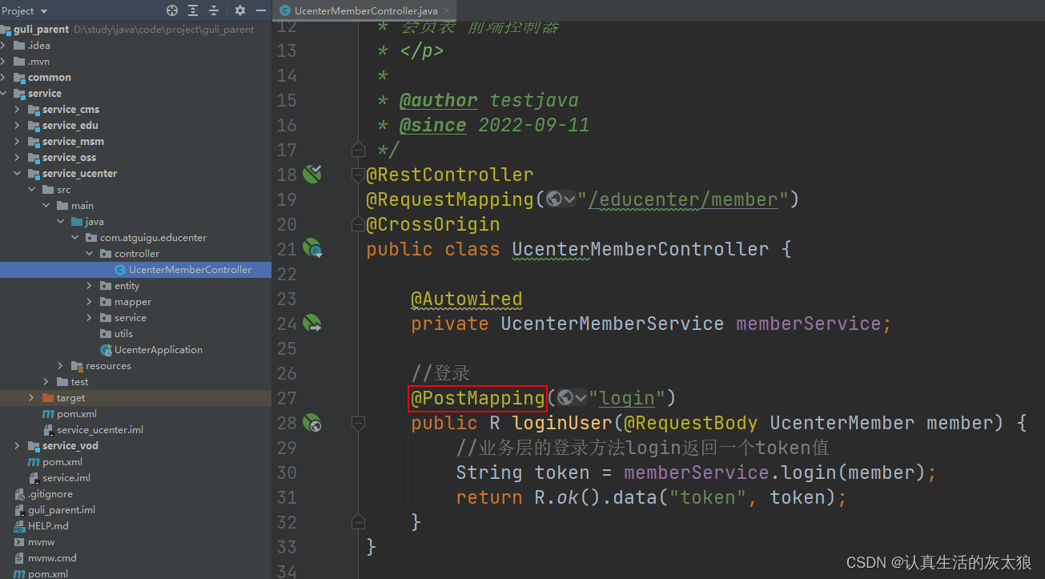This screenshot has height=579, width=1045.
Task: Select the blue java source folder icon
Action: click(77, 222)
